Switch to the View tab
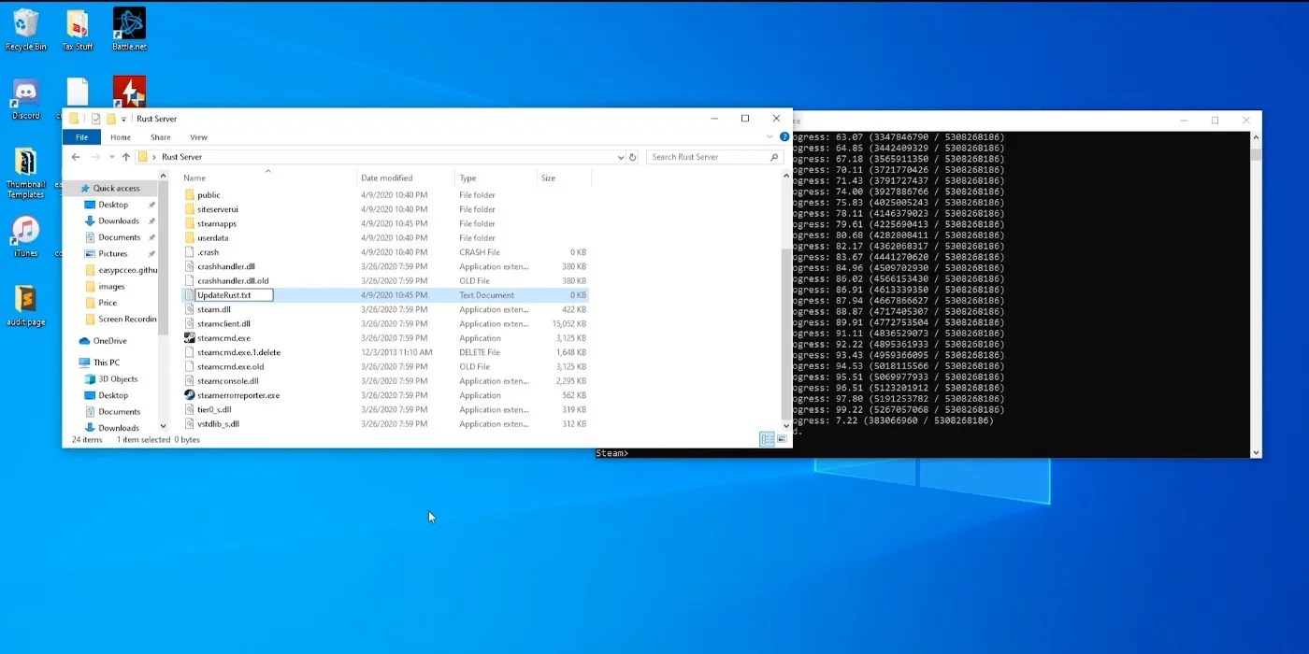 click(x=198, y=136)
